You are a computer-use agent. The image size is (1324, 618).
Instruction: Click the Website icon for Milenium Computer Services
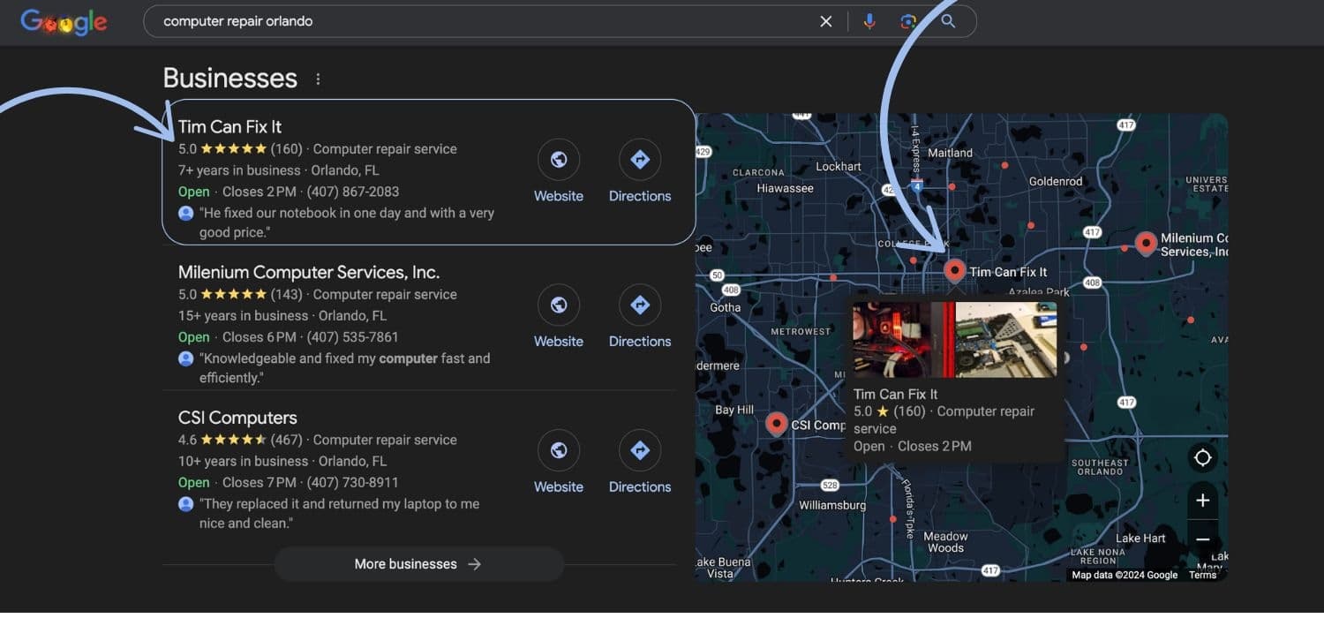(558, 305)
